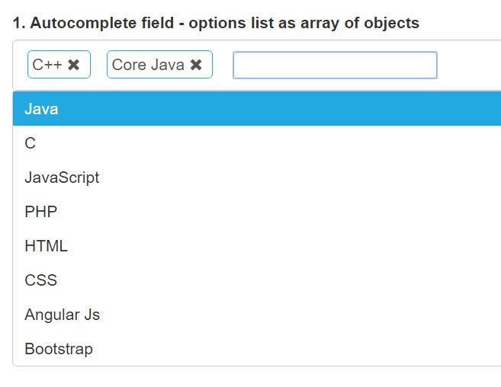Click the gap between C++ and Core Java tags

coord(98,65)
